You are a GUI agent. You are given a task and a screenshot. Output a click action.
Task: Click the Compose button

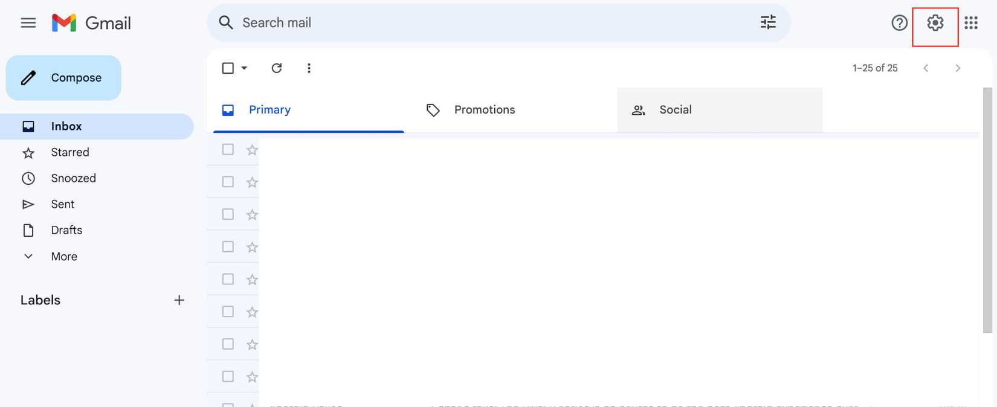pyautogui.click(x=63, y=78)
